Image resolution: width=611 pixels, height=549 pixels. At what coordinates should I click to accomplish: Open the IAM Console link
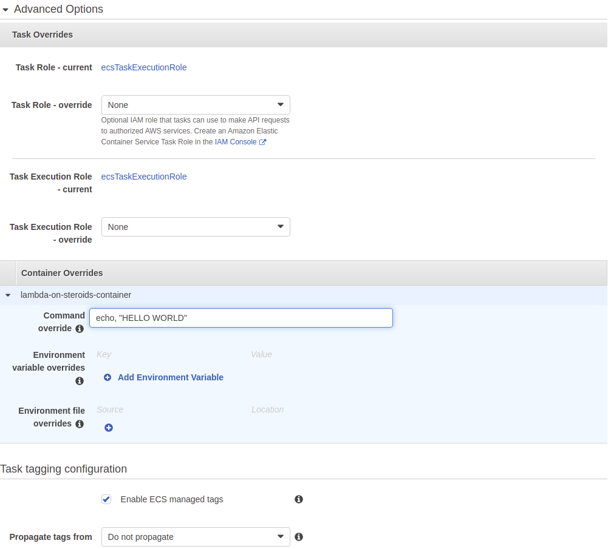click(236, 142)
